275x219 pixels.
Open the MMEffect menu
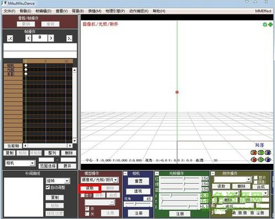(263, 11)
